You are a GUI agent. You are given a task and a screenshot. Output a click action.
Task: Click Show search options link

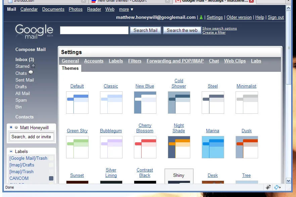pos(219,28)
